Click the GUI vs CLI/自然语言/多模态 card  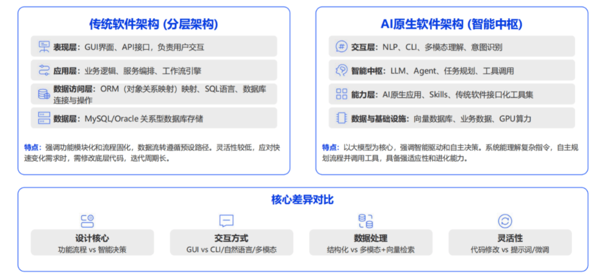231,243
